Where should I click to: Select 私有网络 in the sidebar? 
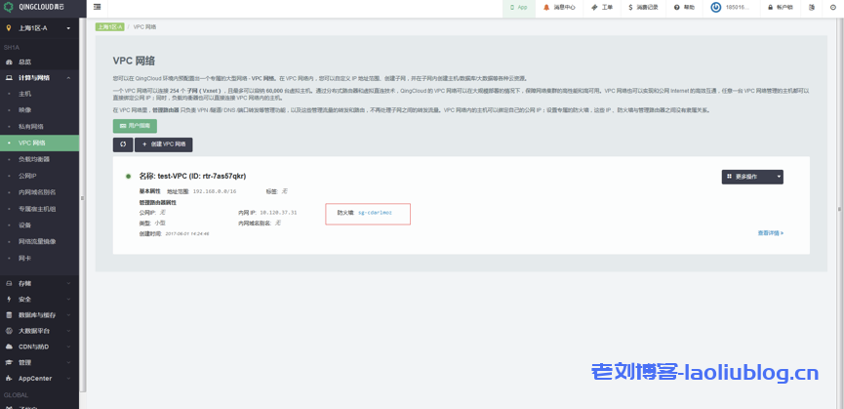tap(31, 126)
